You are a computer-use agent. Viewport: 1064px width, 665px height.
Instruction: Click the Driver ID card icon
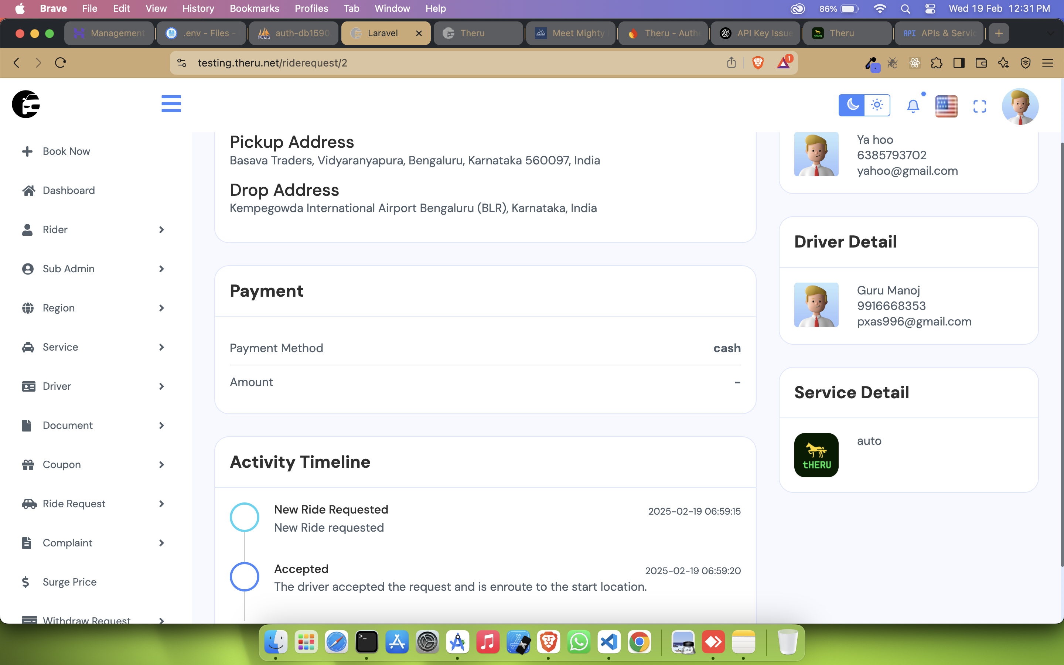pyautogui.click(x=28, y=386)
